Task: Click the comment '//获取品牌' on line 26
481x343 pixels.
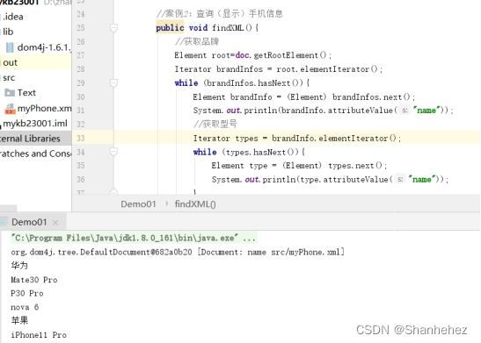Action: tap(196, 41)
